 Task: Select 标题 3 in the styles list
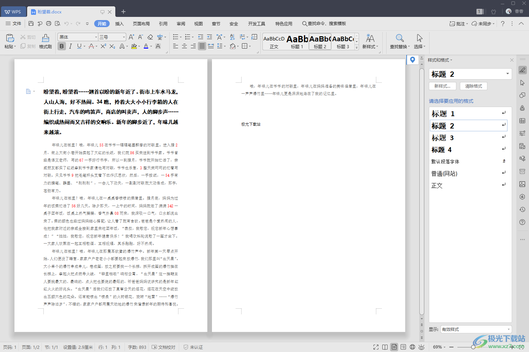coord(468,138)
